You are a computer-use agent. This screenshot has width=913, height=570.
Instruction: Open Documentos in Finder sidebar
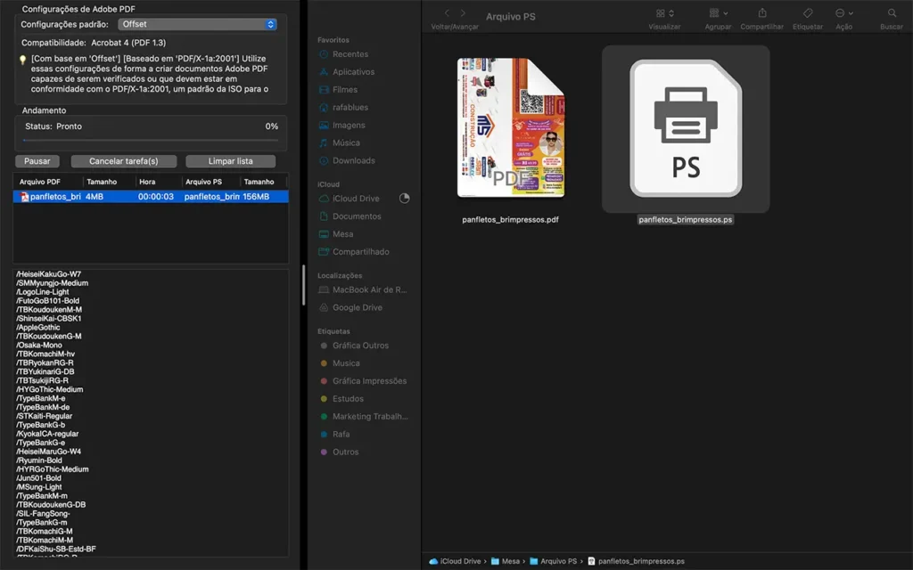pos(357,216)
